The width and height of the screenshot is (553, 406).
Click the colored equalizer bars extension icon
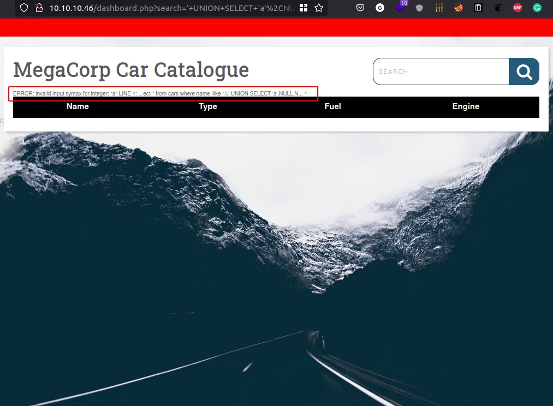pos(439,8)
